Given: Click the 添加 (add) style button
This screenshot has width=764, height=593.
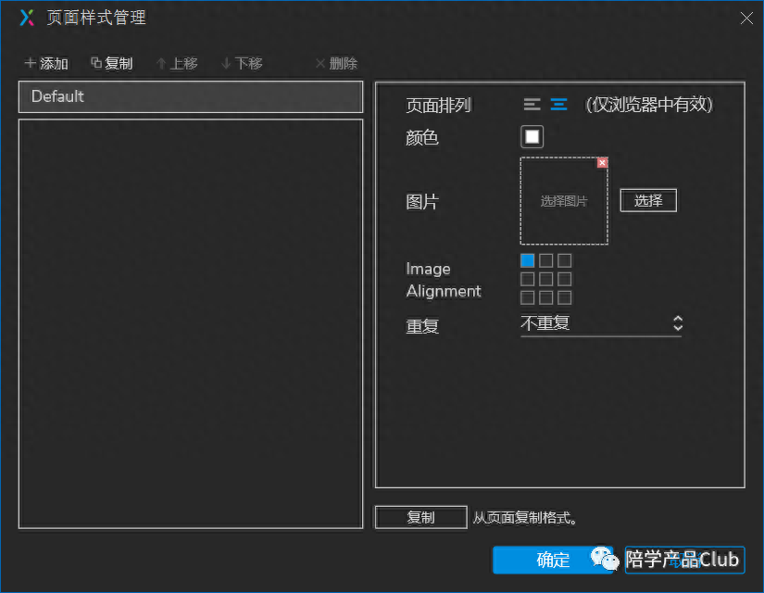Looking at the screenshot, I should click(x=46, y=63).
